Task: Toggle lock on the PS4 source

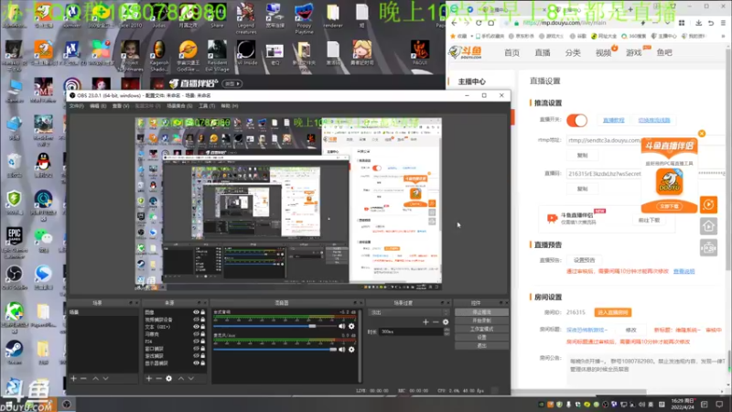Action: (x=202, y=341)
